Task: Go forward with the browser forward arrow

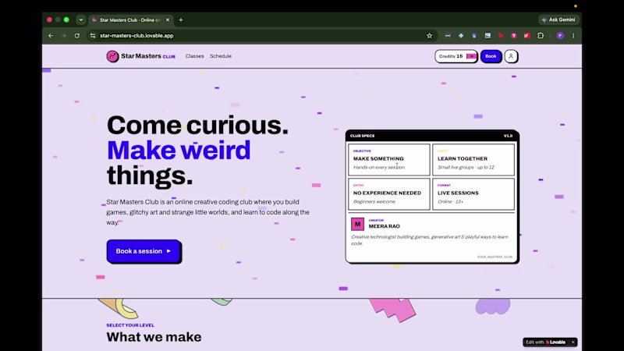Action: [64, 36]
